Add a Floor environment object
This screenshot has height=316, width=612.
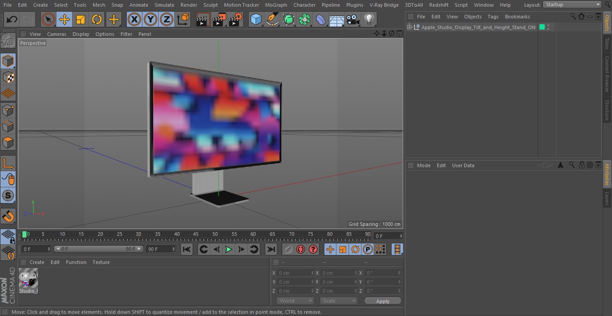coord(337,19)
